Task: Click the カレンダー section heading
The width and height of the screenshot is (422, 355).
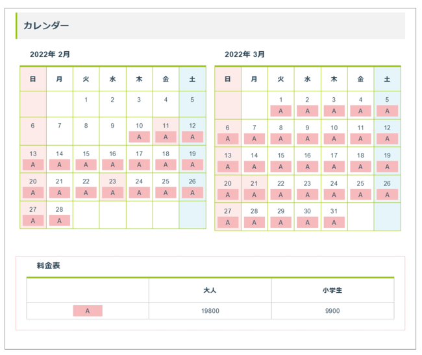Action: coord(46,26)
